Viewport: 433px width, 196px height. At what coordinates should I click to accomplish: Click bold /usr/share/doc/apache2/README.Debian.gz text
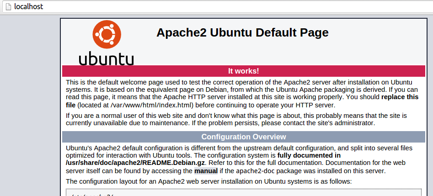click(136, 163)
